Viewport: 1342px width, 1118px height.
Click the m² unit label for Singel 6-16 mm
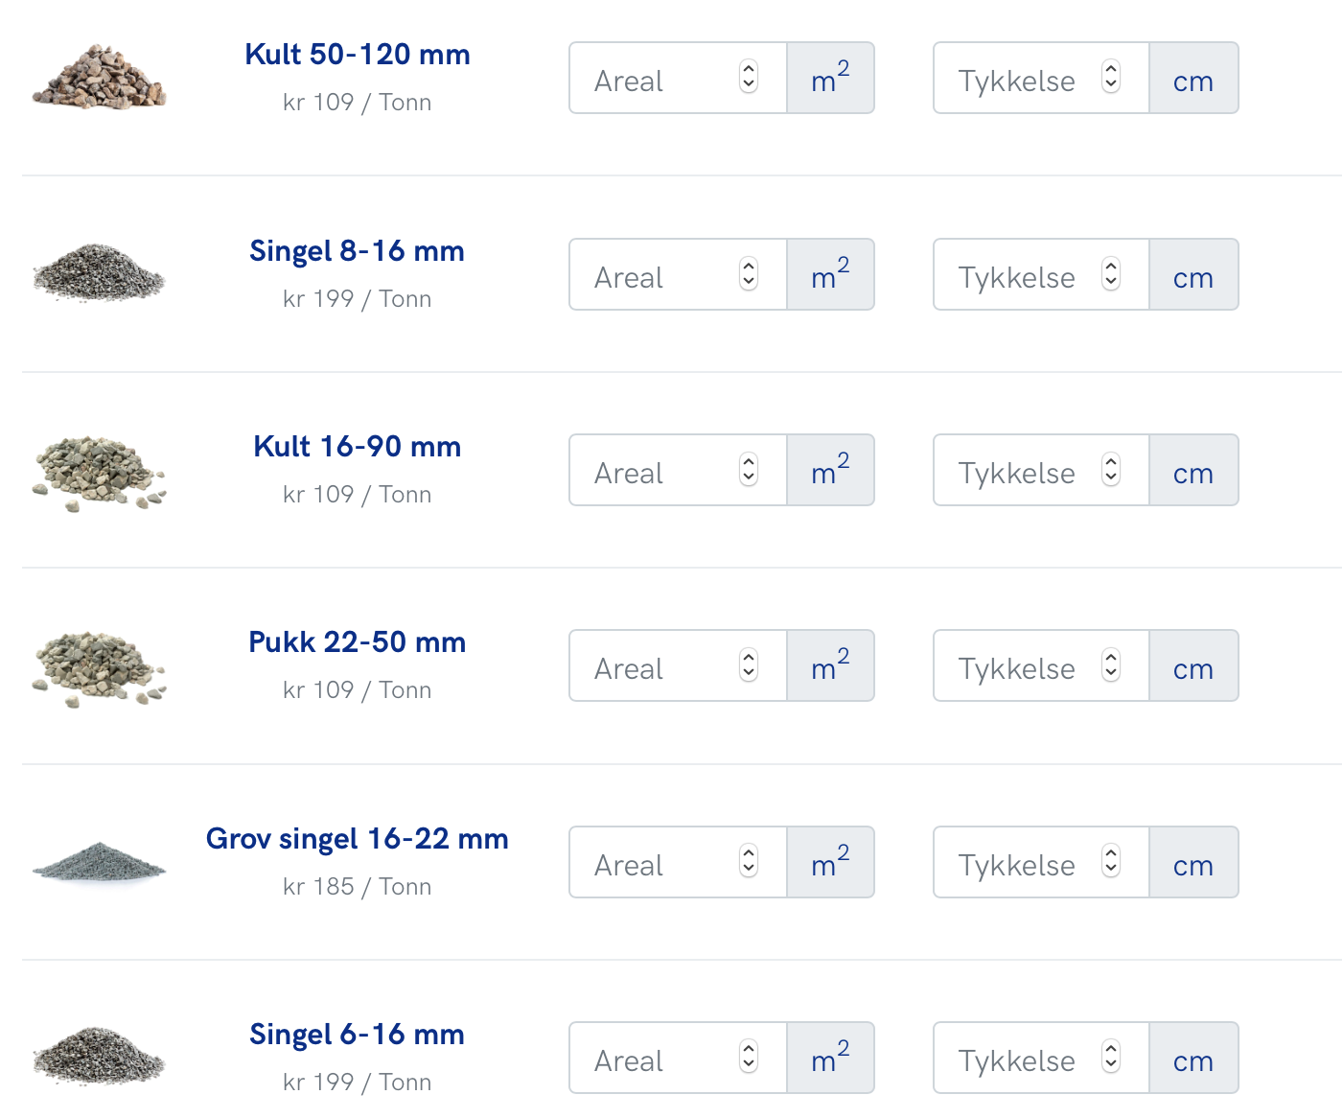(x=830, y=1059)
